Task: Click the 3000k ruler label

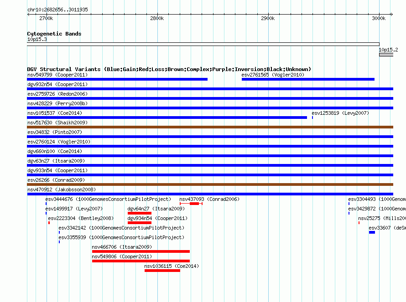Action: click(379, 18)
